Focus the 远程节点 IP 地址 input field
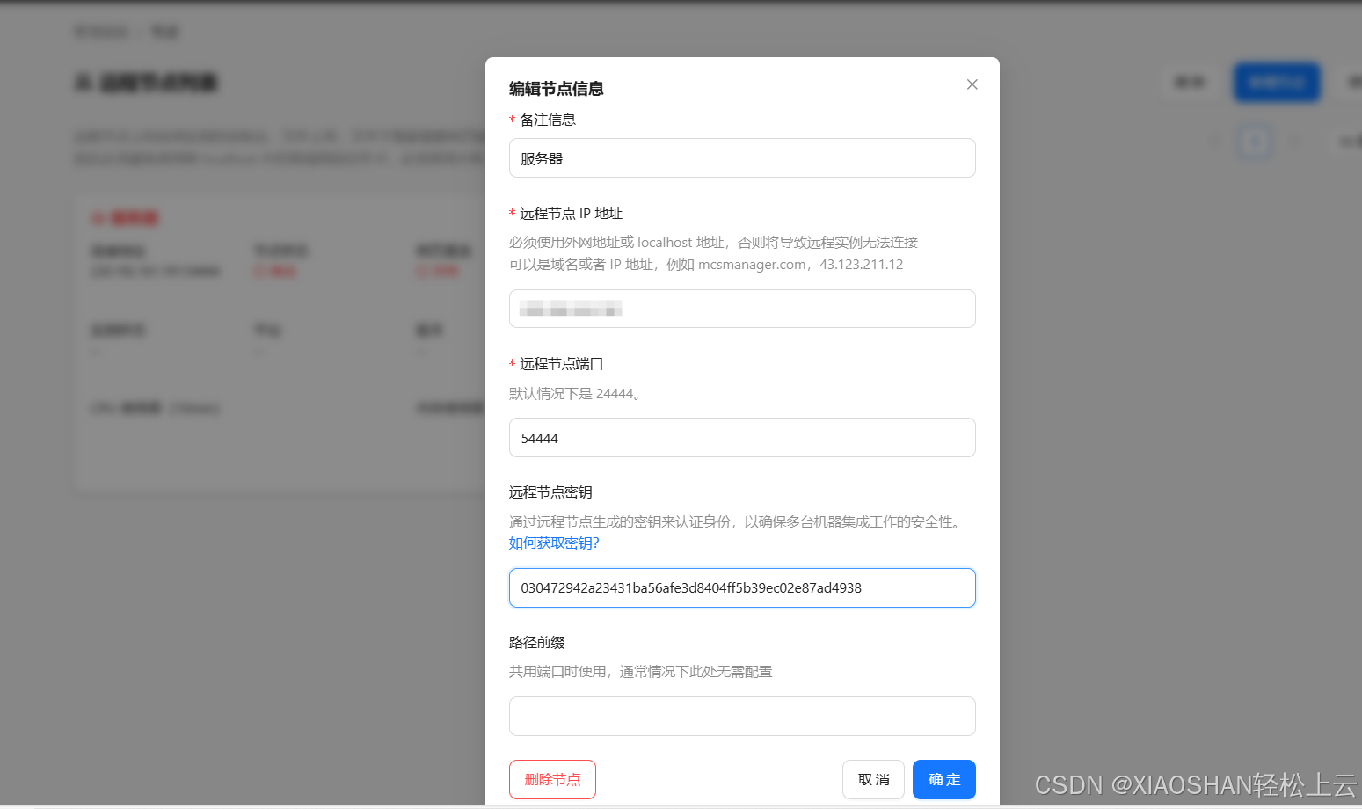This screenshot has width=1362, height=809. (742, 309)
